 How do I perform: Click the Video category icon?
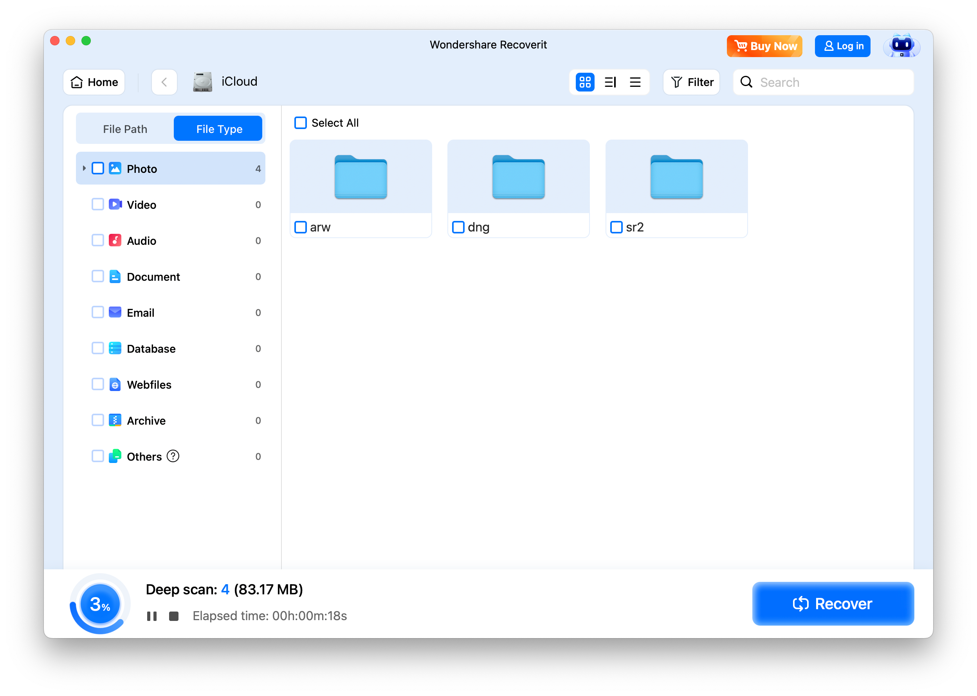(115, 204)
